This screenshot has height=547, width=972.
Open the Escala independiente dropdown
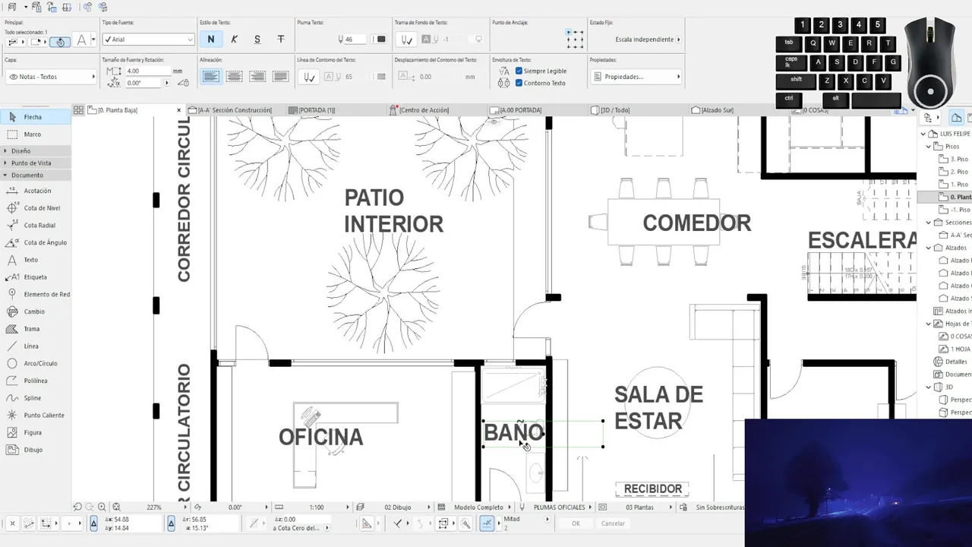[x=647, y=40]
